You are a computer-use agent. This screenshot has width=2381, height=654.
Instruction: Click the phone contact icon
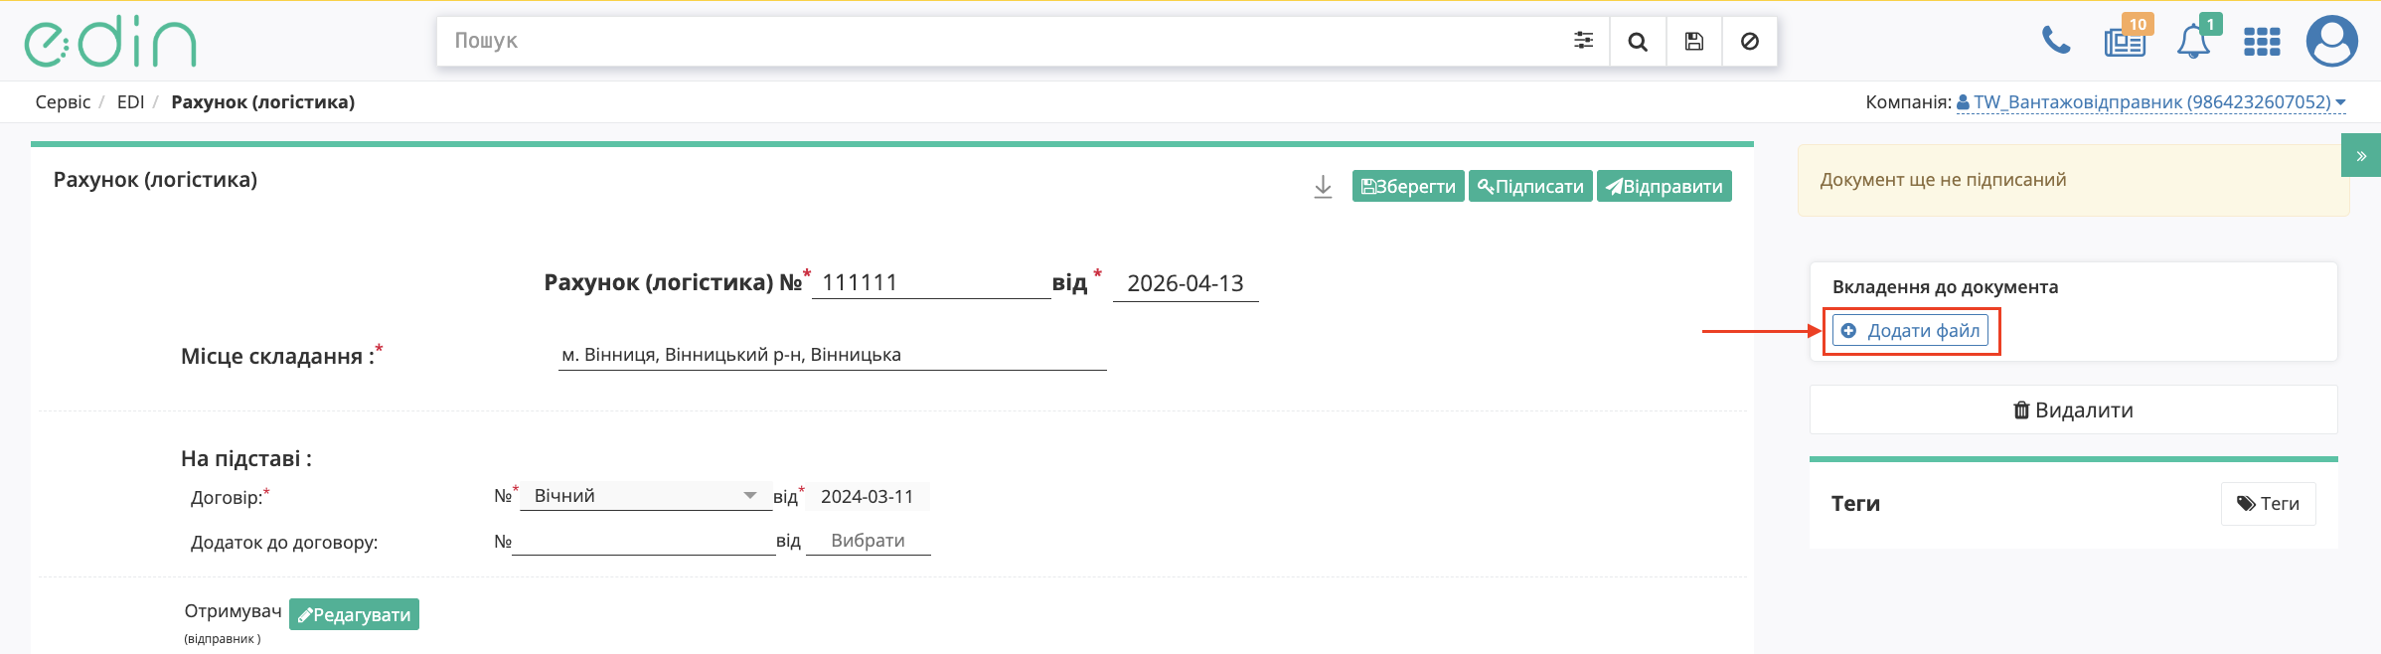2056,41
